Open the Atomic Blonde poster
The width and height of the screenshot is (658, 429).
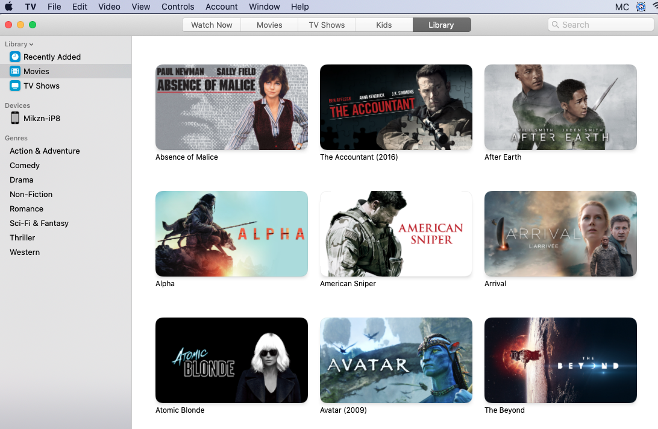point(231,360)
